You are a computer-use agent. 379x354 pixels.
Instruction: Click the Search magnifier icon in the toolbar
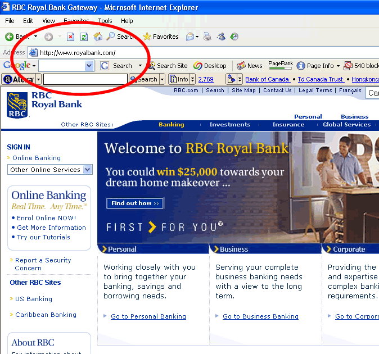(110, 36)
